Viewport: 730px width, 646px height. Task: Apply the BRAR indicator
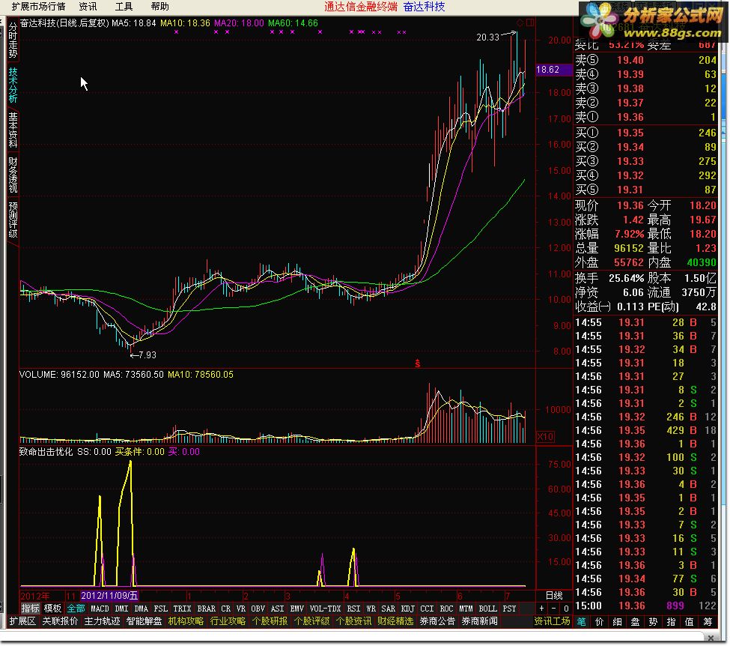pos(206,609)
